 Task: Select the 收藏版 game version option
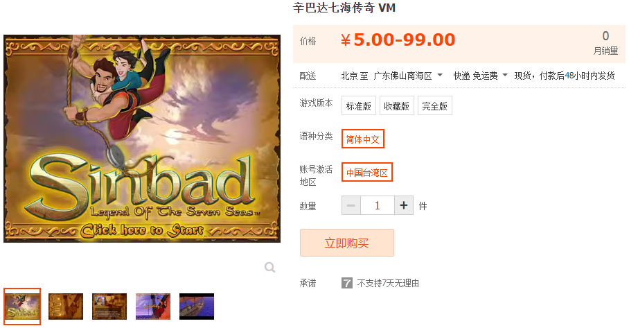coord(397,105)
